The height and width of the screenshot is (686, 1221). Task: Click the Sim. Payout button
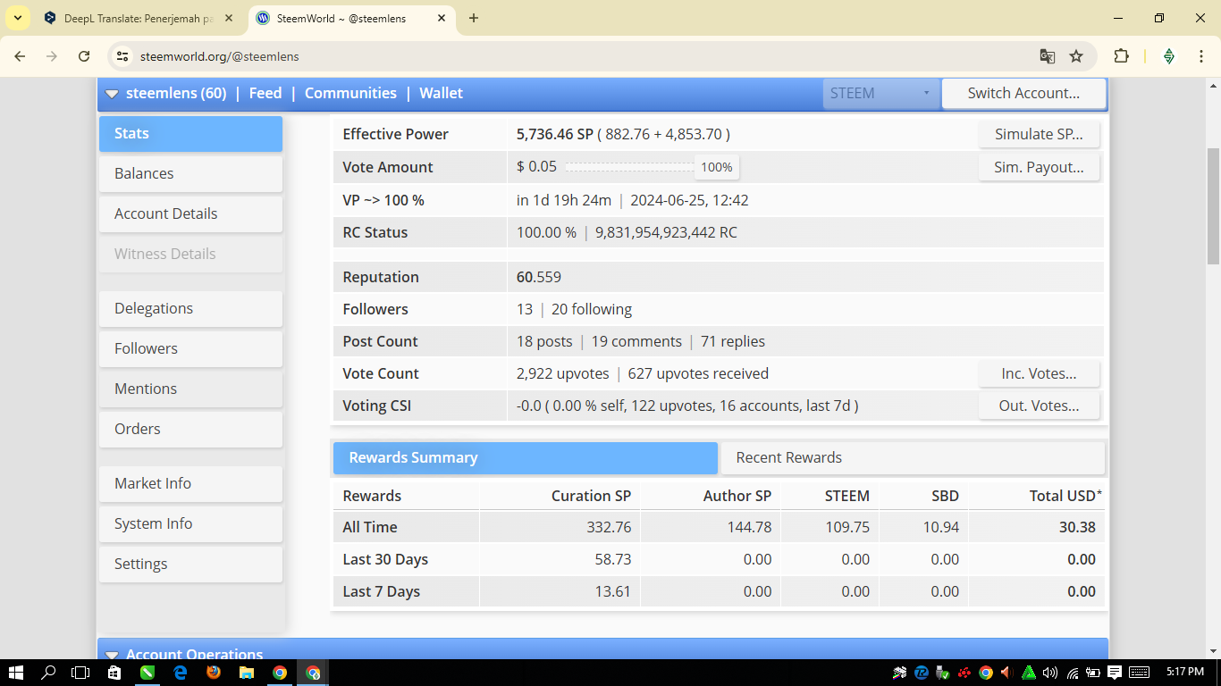click(x=1039, y=167)
